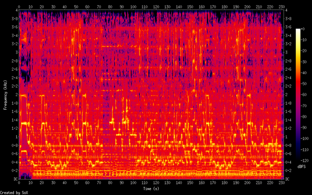Click the '-60' color scale label
312x195 pixels.
pyautogui.click(x=303, y=95)
